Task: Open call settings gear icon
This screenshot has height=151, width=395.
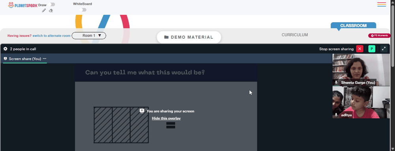Action: (x=5, y=49)
